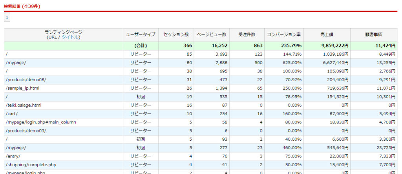Click conversion rate 625.00%
Viewport: 402px width, 174px height.
pyautogui.click(x=292, y=63)
